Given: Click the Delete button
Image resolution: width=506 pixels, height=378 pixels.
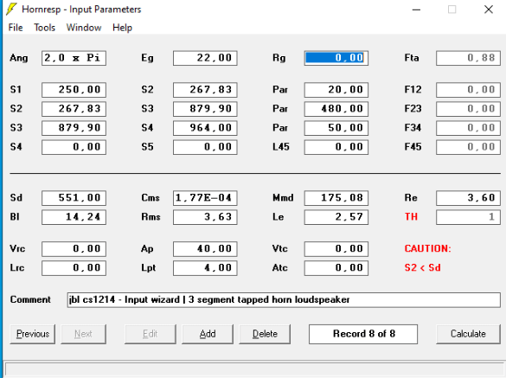Looking at the screenshot, I should (265, 334).
